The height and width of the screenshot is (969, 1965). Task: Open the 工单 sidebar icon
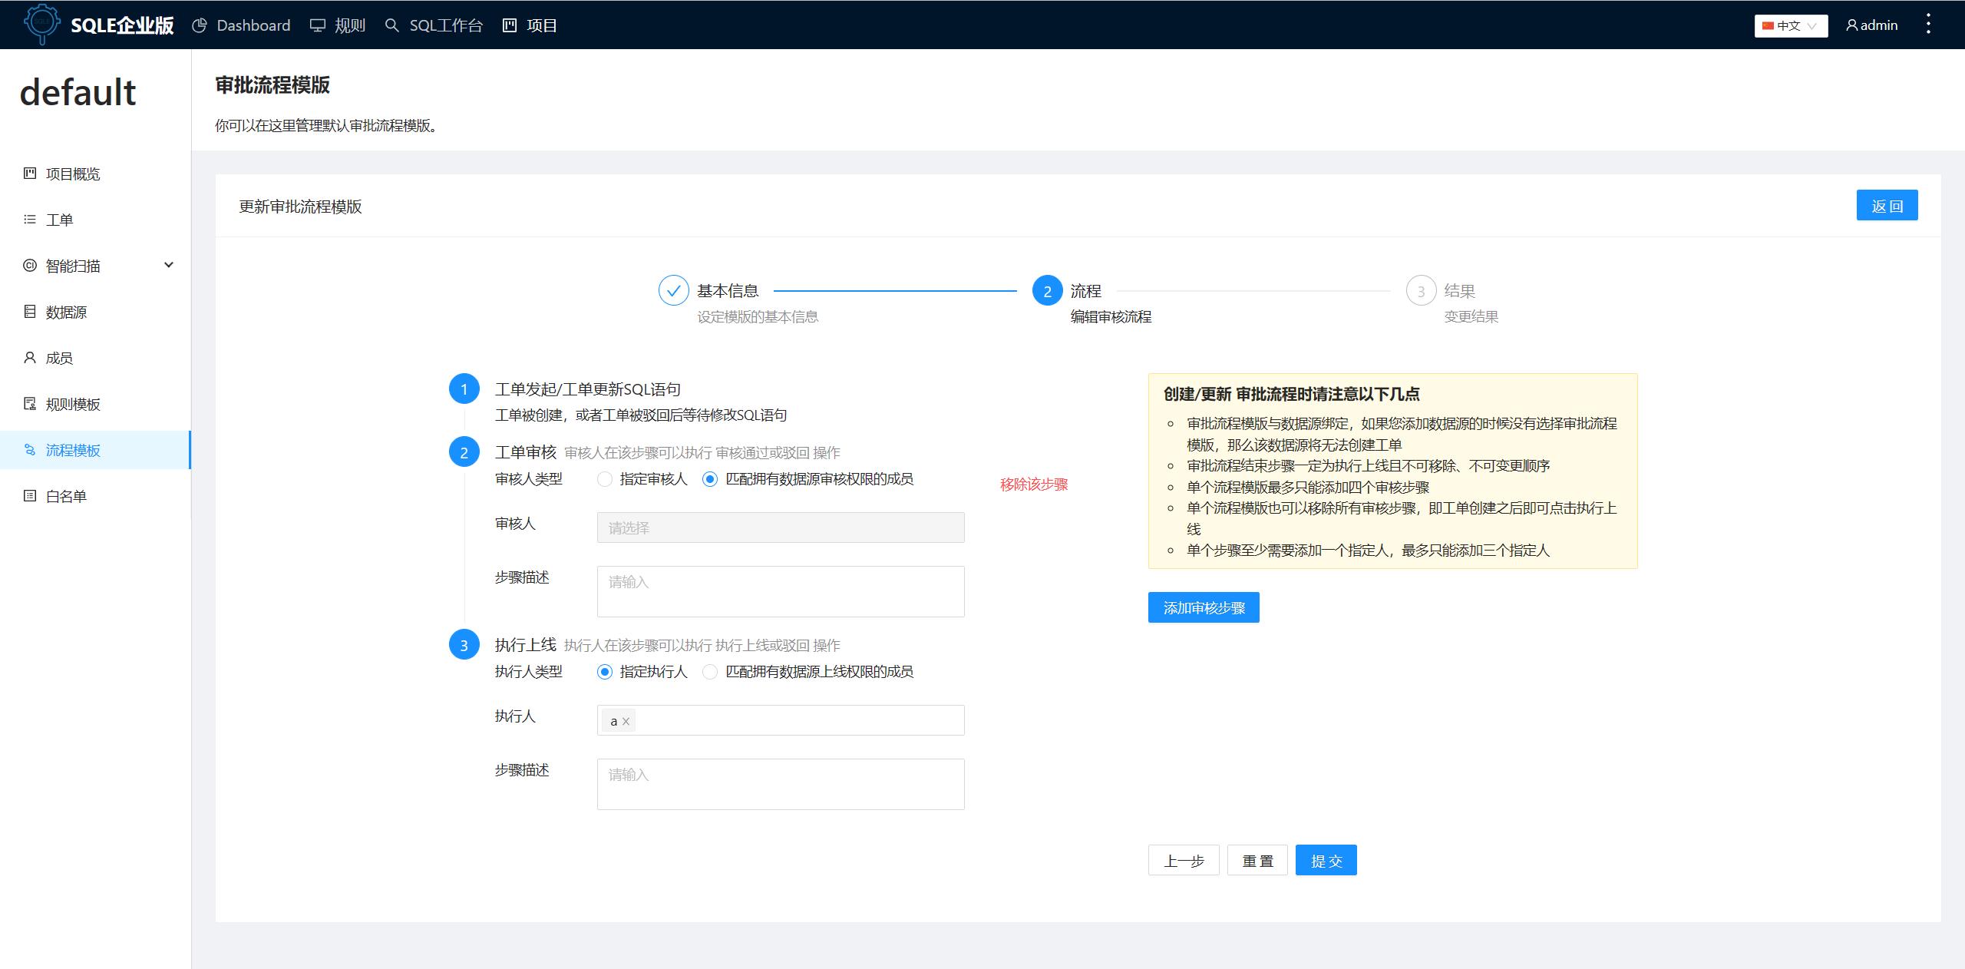pyautogui.click(x=29, y=220)
